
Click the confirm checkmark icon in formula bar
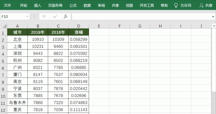coord(55,17)
